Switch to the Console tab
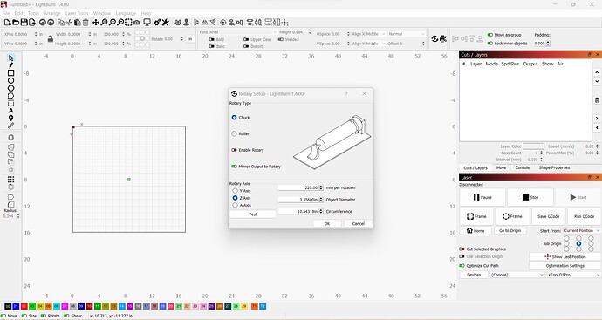602x320 pixels. coord(522,167)
